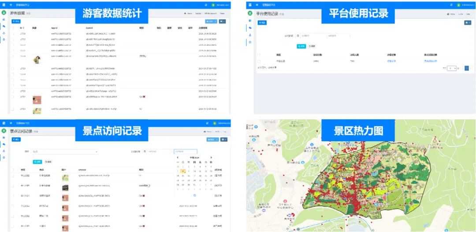The height and width of the screenshot is (232, 476).
Task: Select highlighted day 8 in calendar popup
Action: (183, 171)
